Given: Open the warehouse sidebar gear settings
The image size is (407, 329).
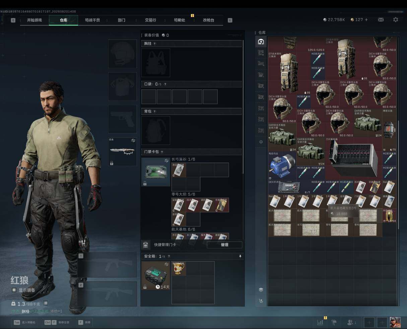Looking at the screenshot, I should tap(261, 142).
